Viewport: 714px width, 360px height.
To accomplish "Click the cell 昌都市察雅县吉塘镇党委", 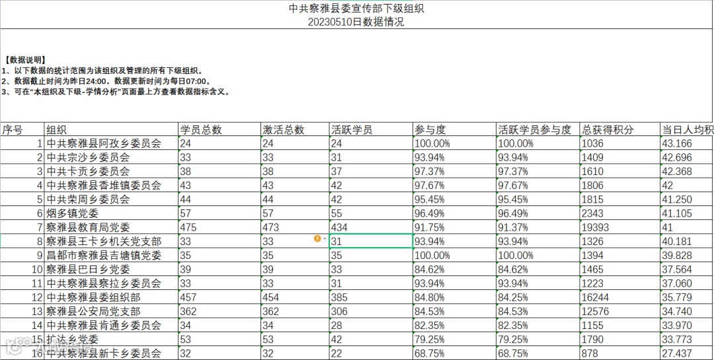I will [110, 256].
